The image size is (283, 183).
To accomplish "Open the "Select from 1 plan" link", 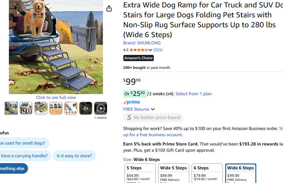I will pyautogui.click(x=194, y=94).
